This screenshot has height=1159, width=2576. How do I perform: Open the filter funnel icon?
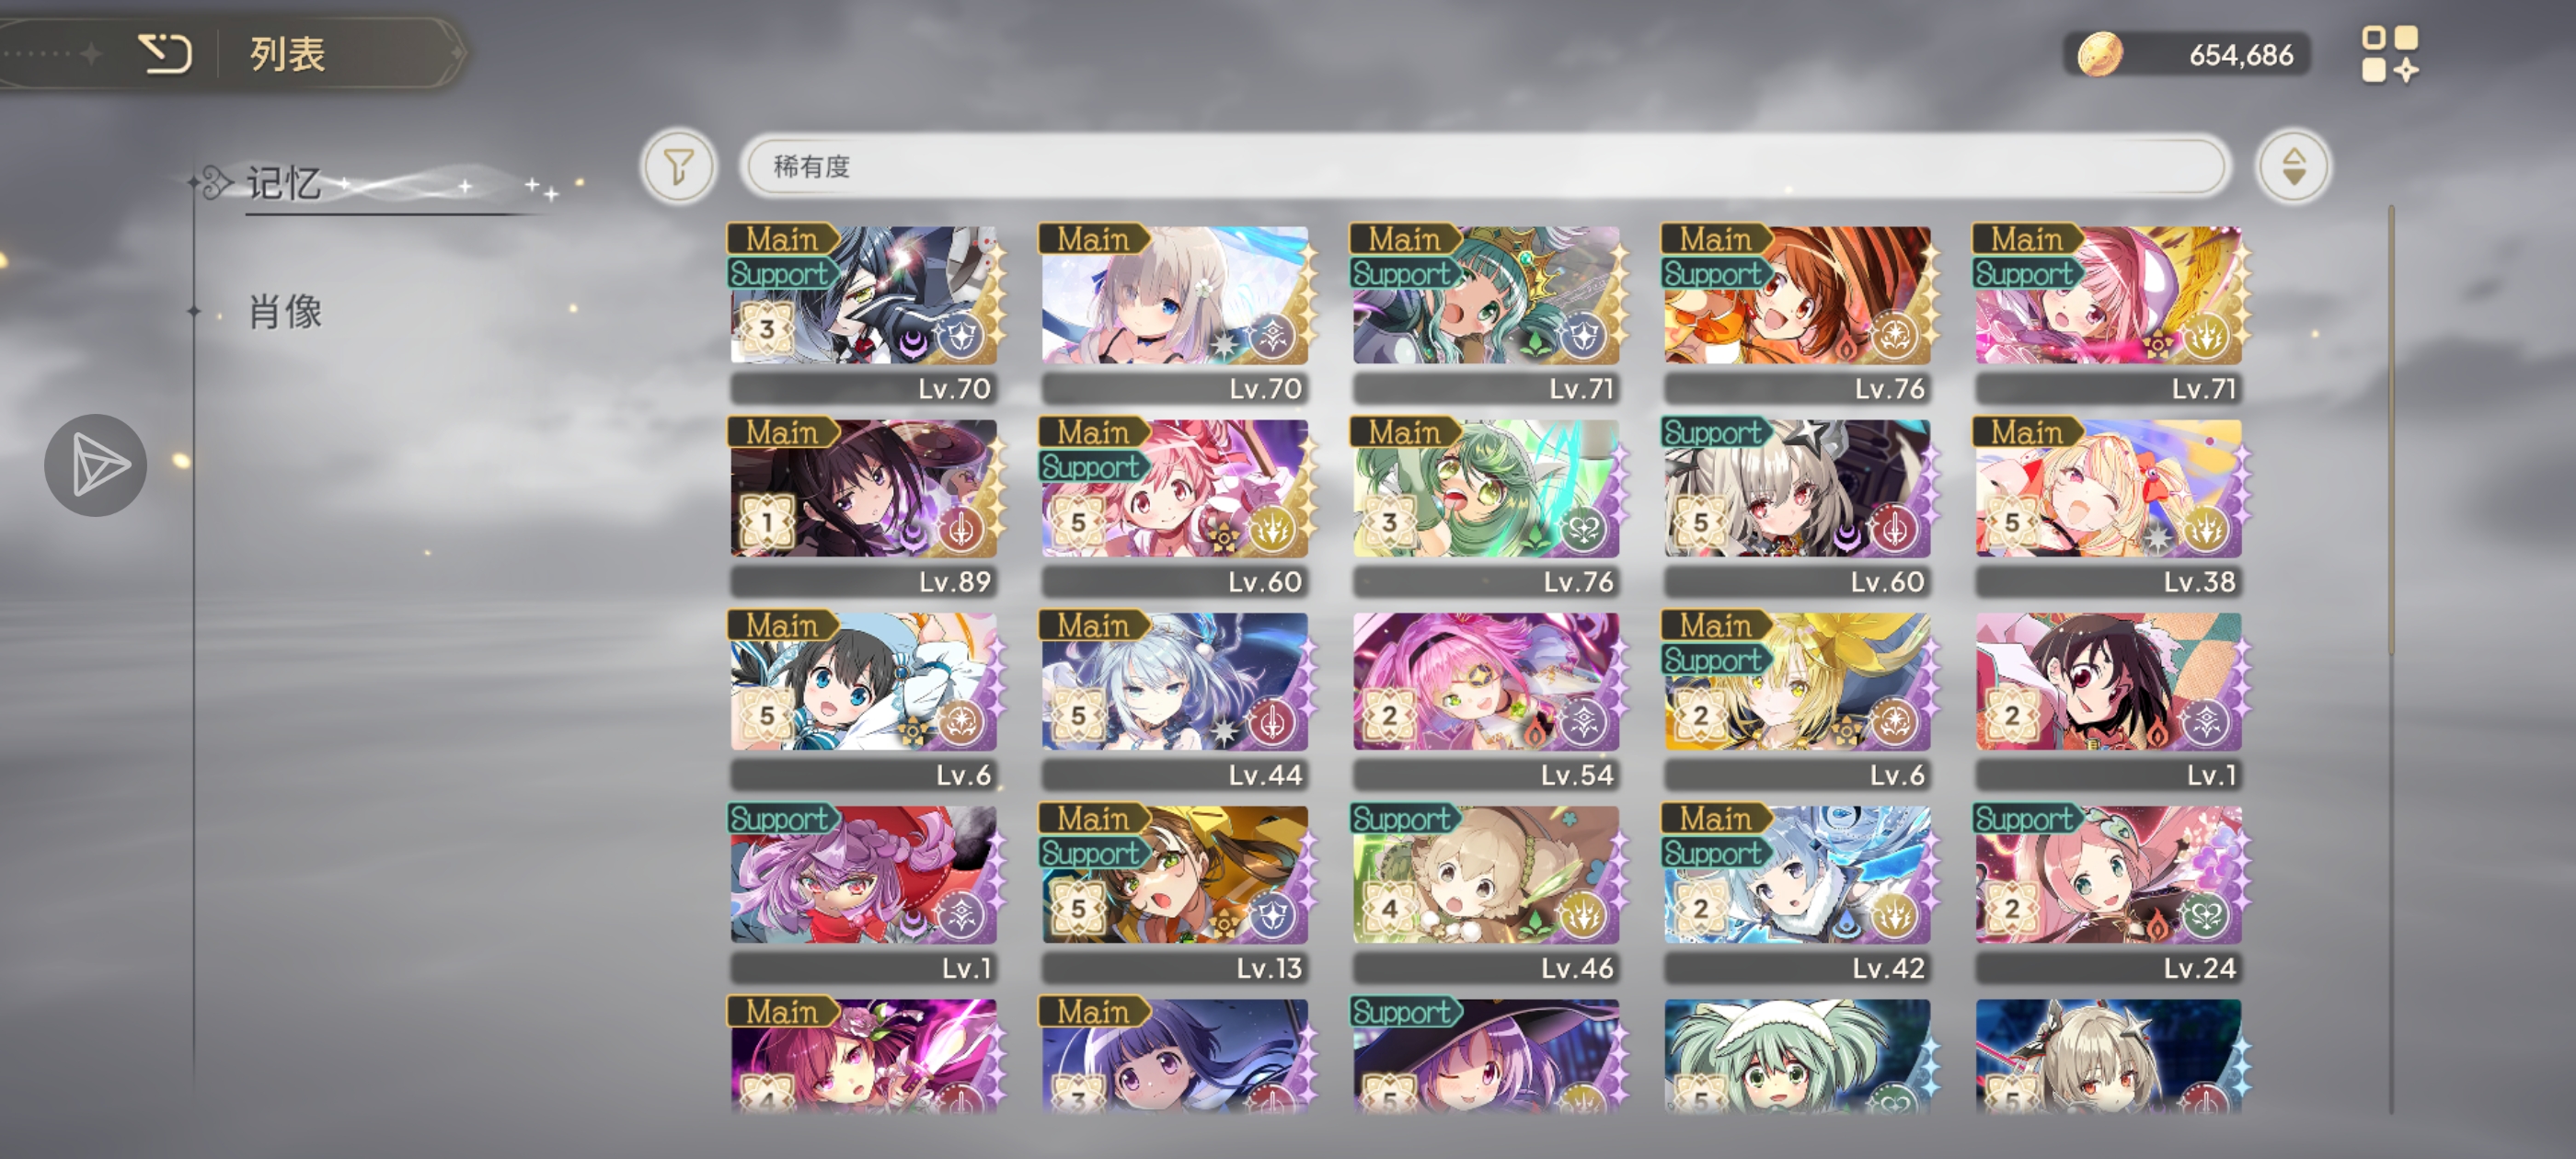coord(678,166)
